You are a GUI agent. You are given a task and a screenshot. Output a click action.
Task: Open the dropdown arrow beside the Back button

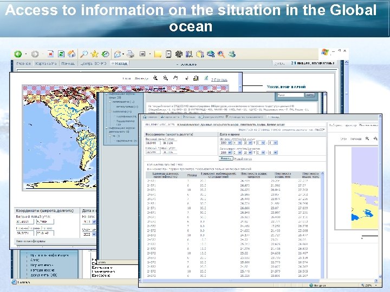(26, 54)
